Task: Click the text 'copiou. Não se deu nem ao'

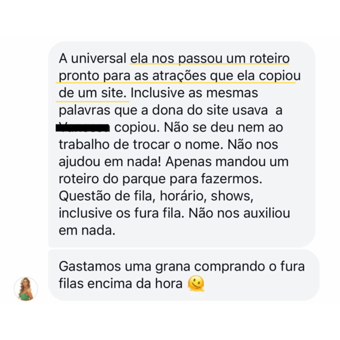Action: point(199,127)
